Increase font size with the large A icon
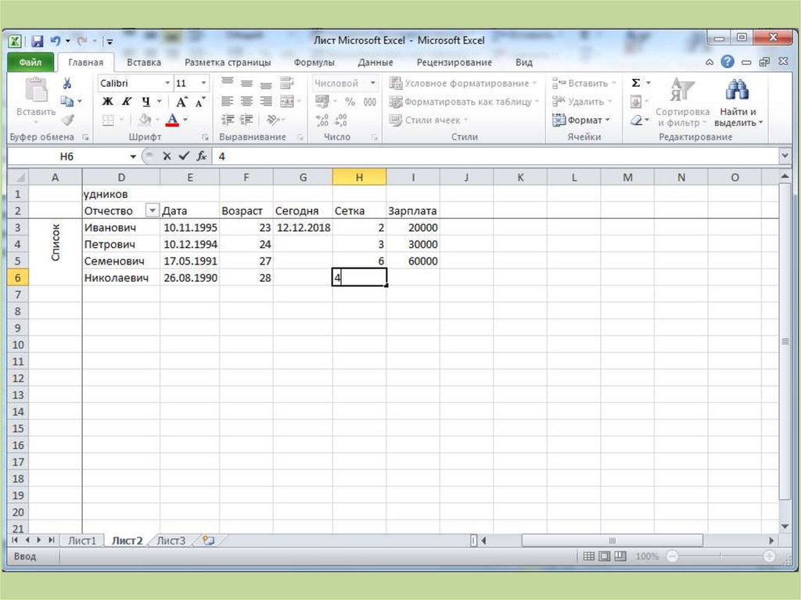The width and height of the screenshot is (801, 600). [181, 101]
